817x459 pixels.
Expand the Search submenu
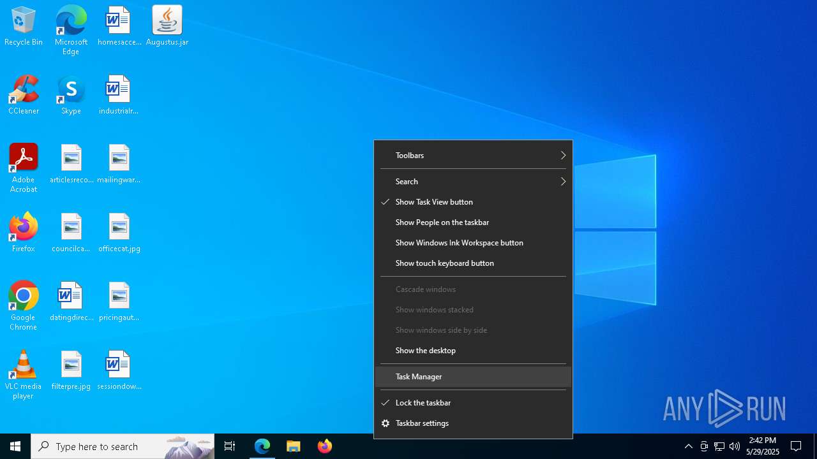473,182
